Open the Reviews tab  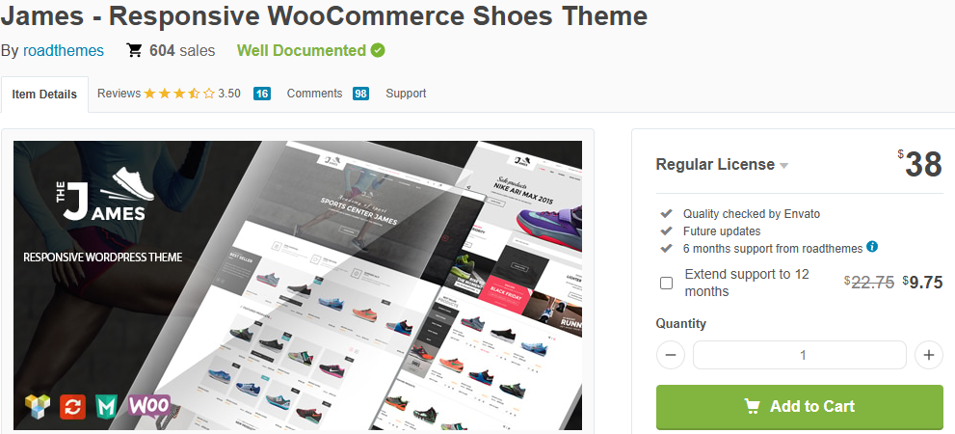pos(119,94)
